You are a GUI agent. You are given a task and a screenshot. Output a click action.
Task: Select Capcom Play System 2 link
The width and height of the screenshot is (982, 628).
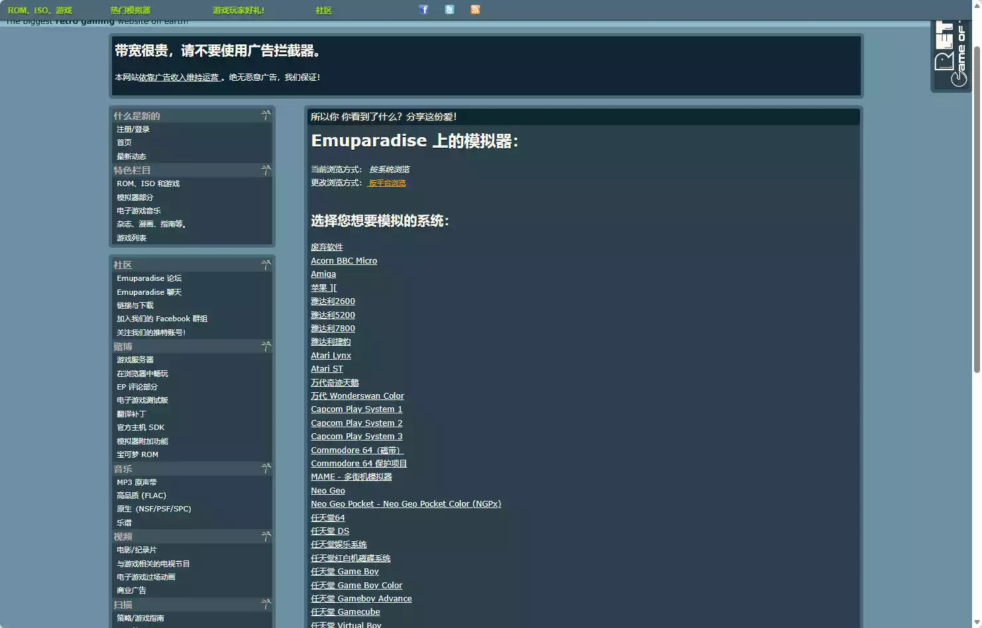click(356, 423)
